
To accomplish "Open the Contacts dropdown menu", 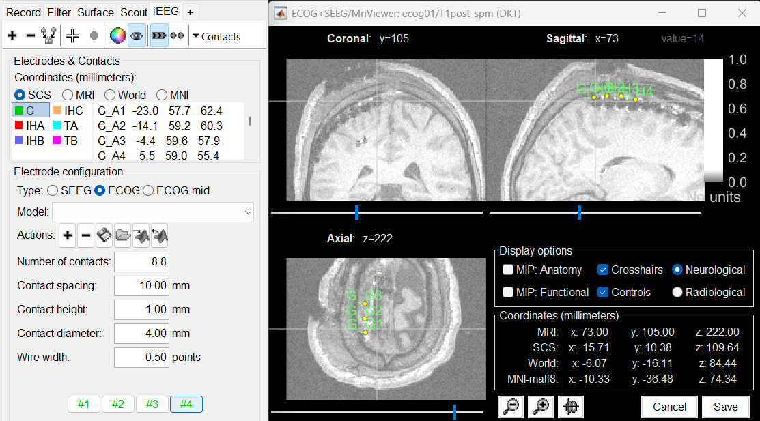I will tap(216, 37).
